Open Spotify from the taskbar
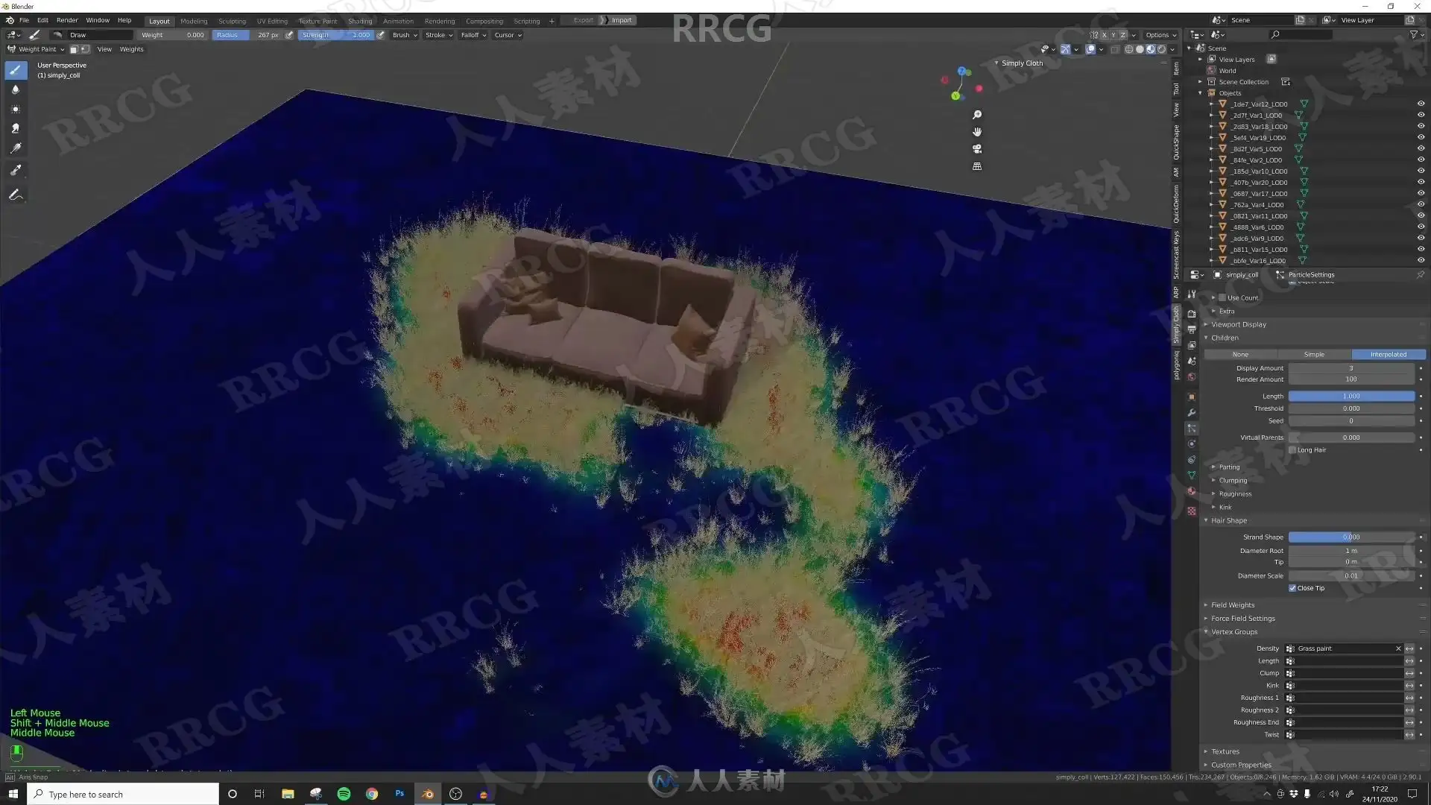1431x805 pixels. [x=344, y=794]
